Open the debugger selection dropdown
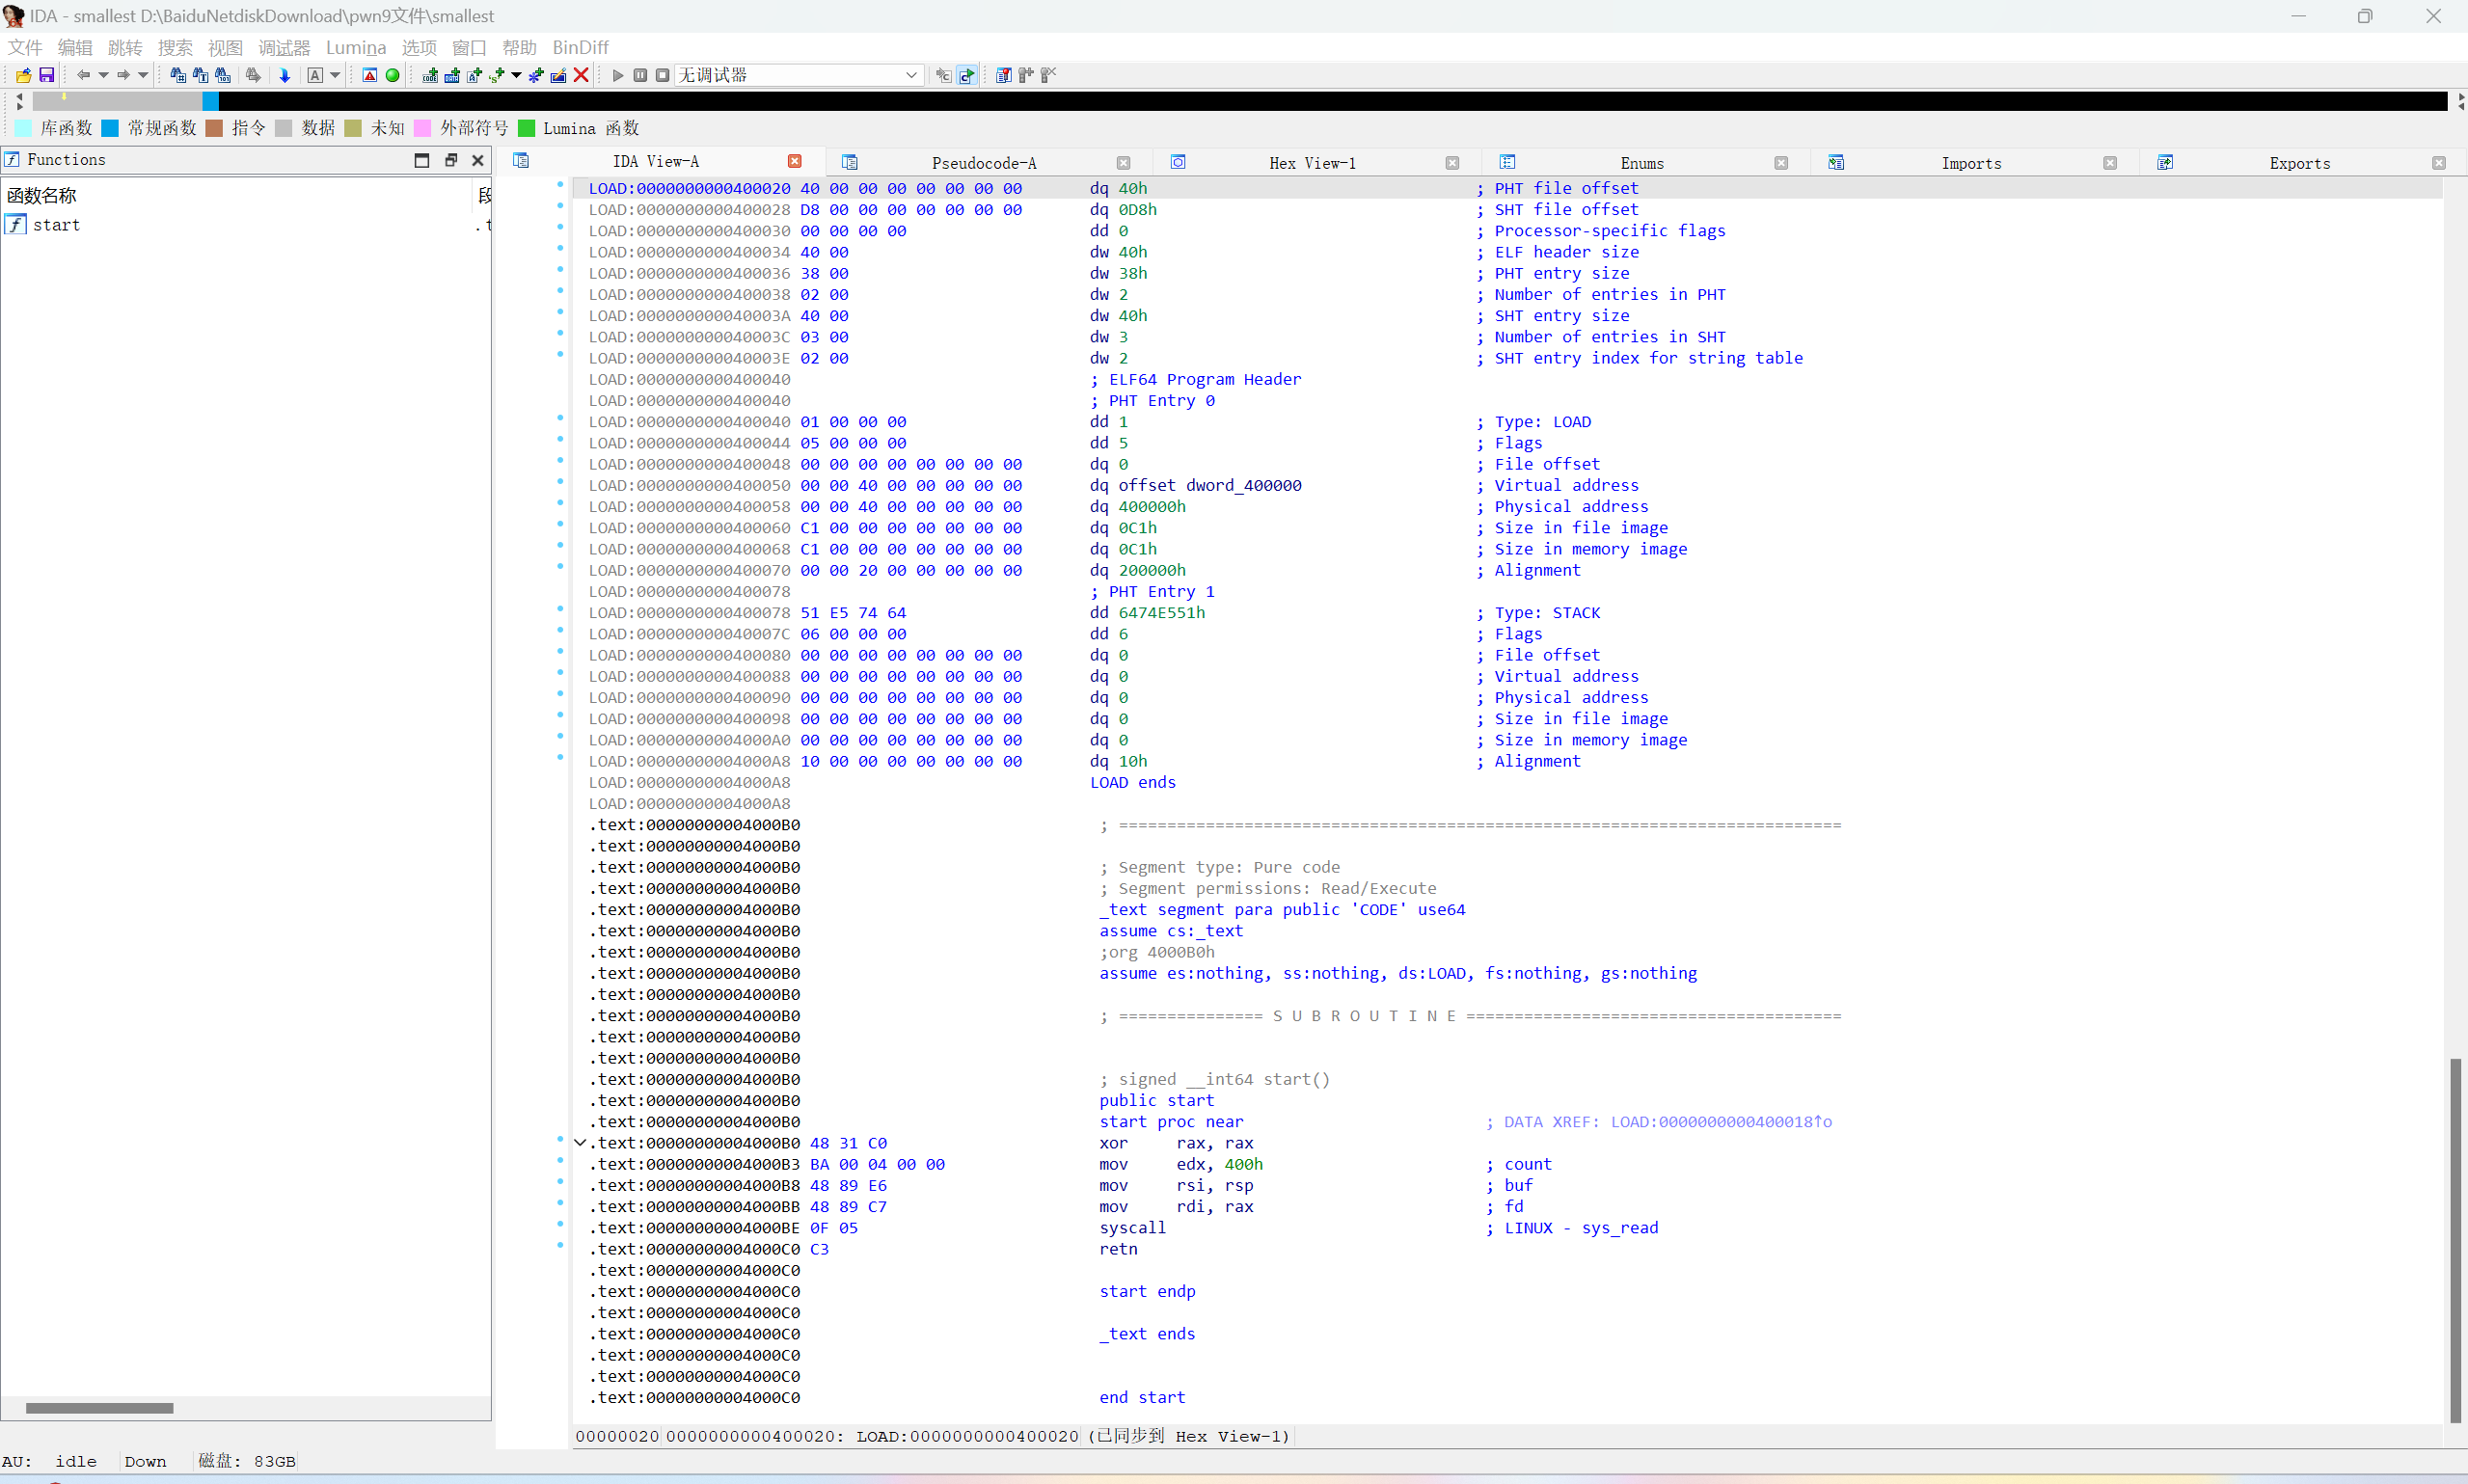This screenshot has width=2468, height=1484. coord(910,75)
